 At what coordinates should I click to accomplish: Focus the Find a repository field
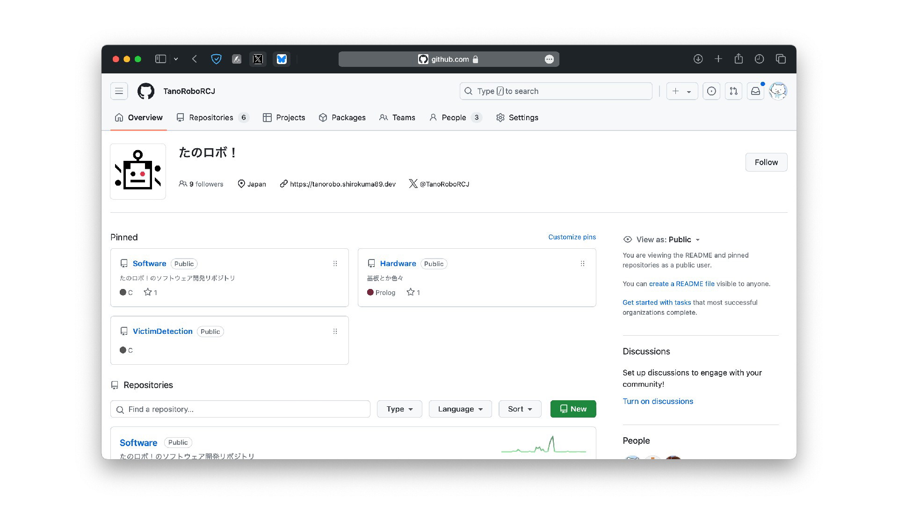(240, 409)
